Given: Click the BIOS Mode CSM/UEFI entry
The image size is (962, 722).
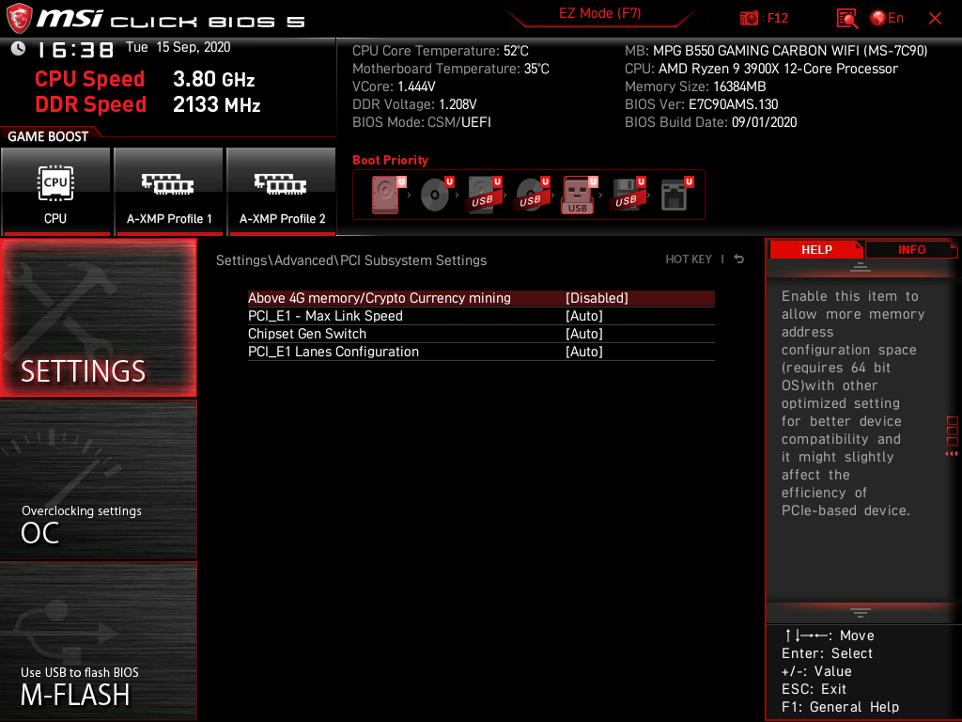Looking at the screenshot, I should point(422,122).
